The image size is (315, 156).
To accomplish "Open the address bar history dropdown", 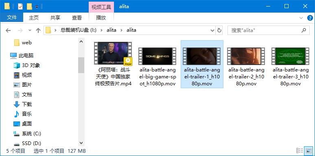I will pos(212,30).
